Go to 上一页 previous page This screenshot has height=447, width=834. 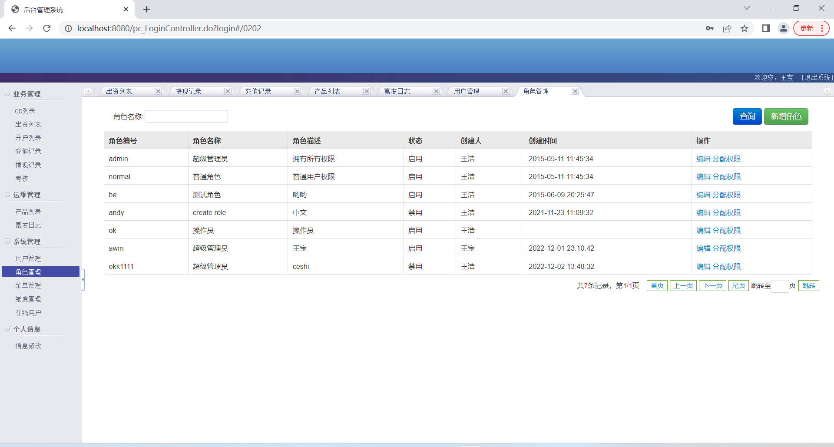683,286
